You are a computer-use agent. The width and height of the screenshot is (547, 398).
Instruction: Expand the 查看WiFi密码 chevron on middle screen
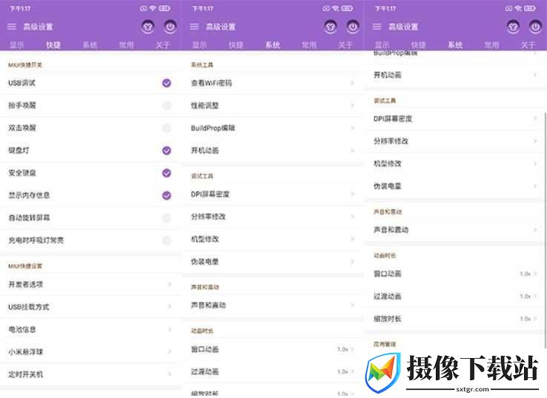352,83
